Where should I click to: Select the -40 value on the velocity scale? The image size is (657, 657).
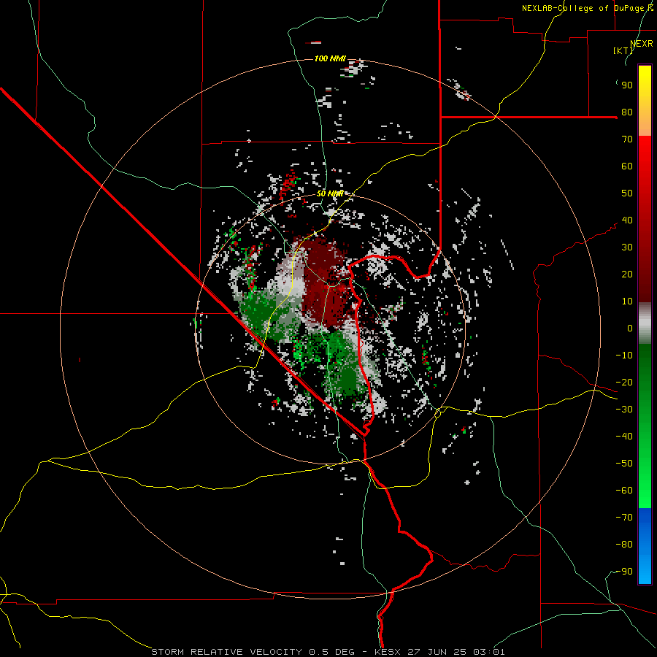(x=624, y=437)
